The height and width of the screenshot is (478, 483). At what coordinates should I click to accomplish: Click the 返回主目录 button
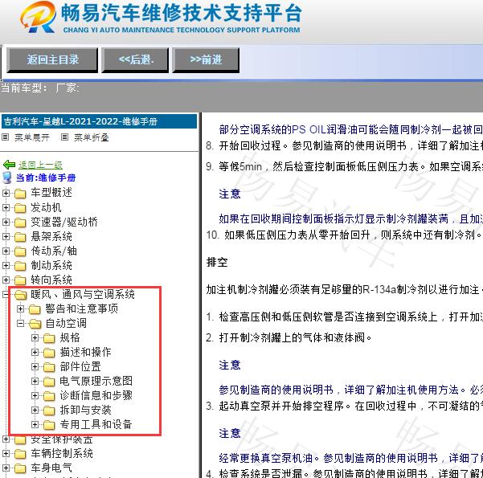coord(52,60)
